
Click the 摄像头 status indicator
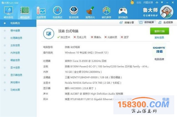pos(96,37)
